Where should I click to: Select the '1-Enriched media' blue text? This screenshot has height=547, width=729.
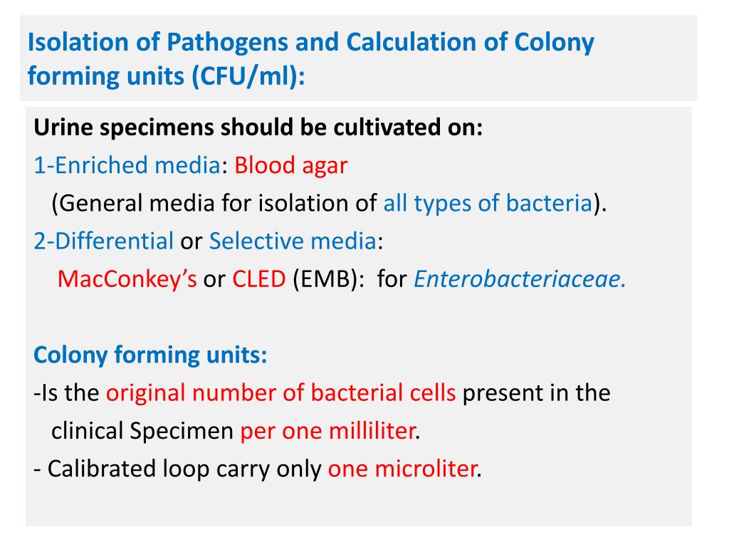126,166
